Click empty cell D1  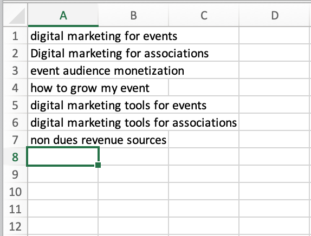[x=275, y=36]
